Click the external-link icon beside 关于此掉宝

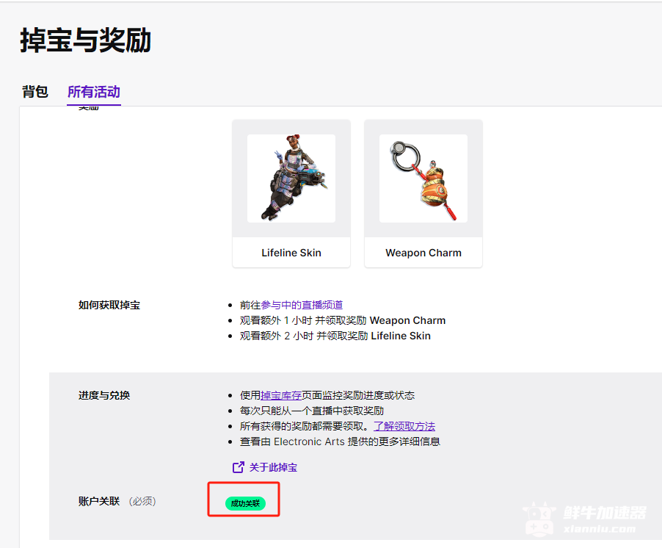238,467
